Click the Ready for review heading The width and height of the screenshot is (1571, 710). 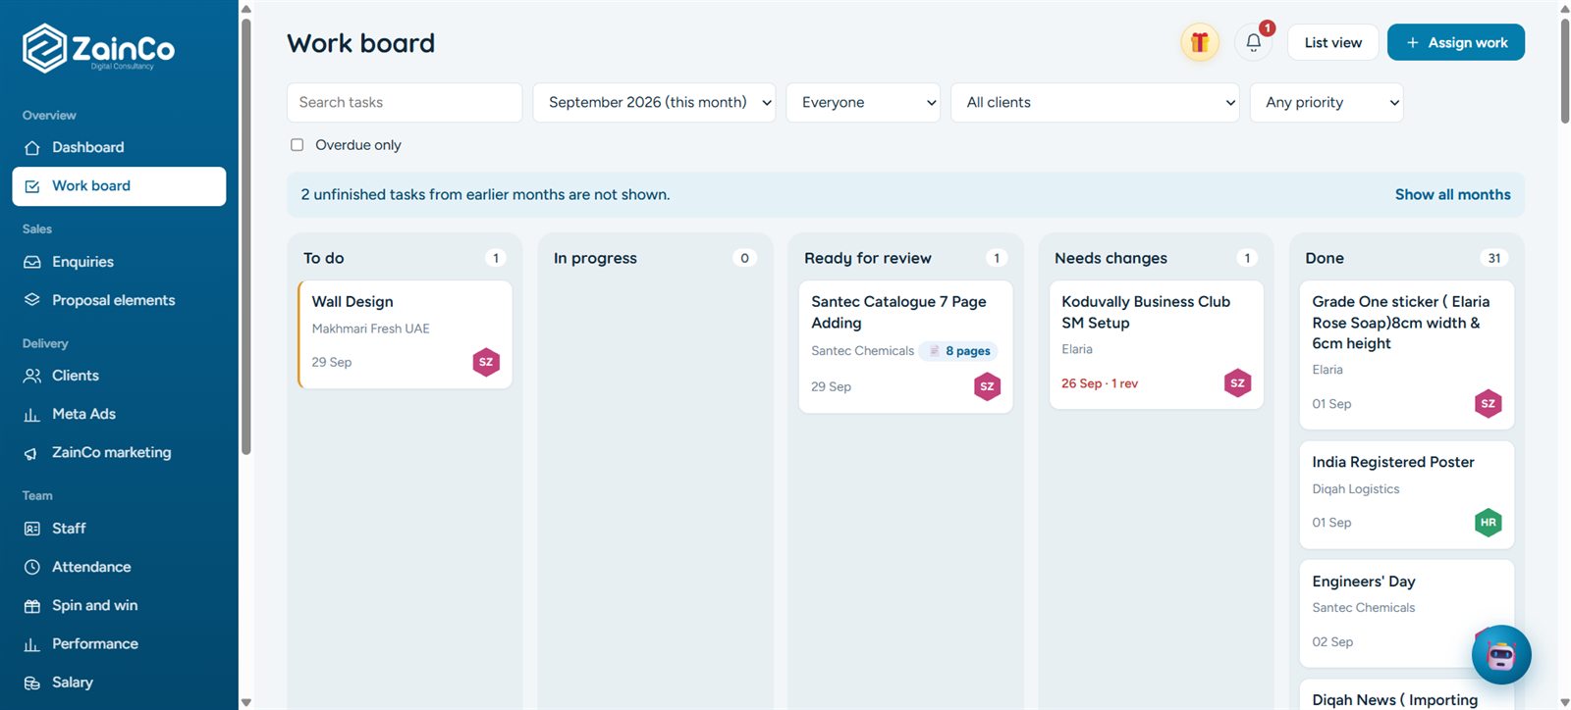(x=868, y=258)
